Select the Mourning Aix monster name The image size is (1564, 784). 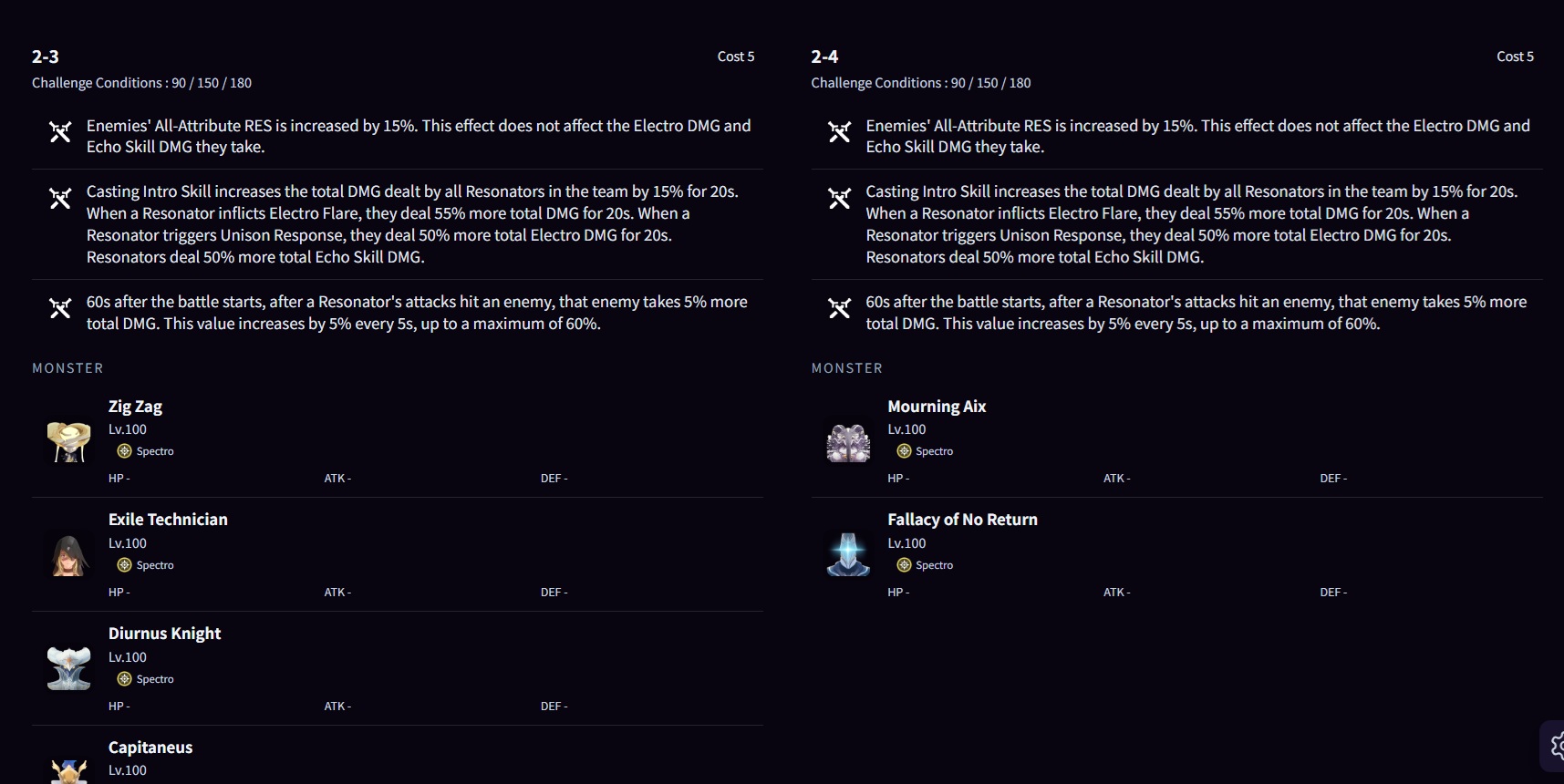click(937, 407)
